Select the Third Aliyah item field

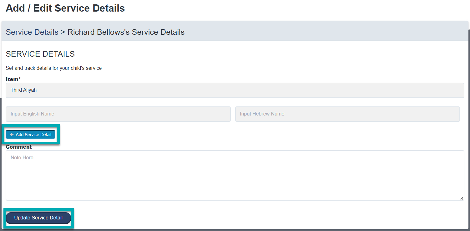235,90
